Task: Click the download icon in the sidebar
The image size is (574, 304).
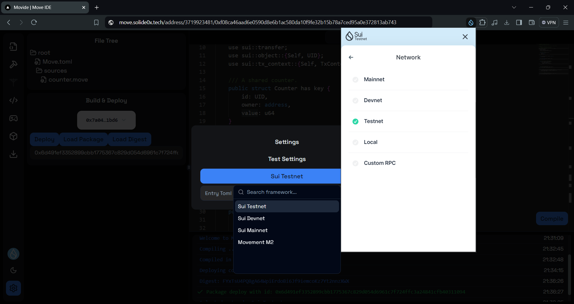Action: [x=13, y=154]
